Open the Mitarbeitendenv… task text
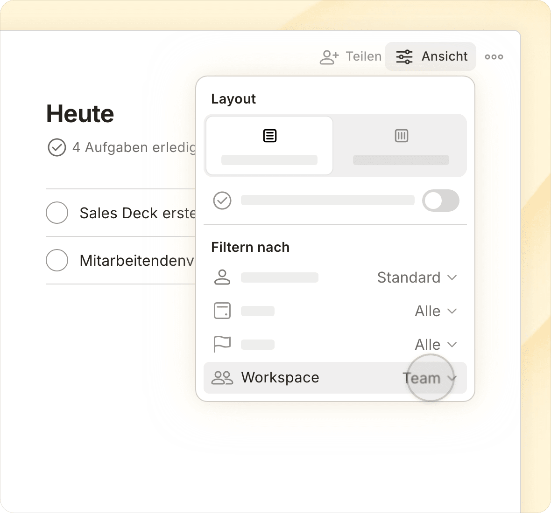The width and height of the screenshot is (551, 513). pos(137,261)
